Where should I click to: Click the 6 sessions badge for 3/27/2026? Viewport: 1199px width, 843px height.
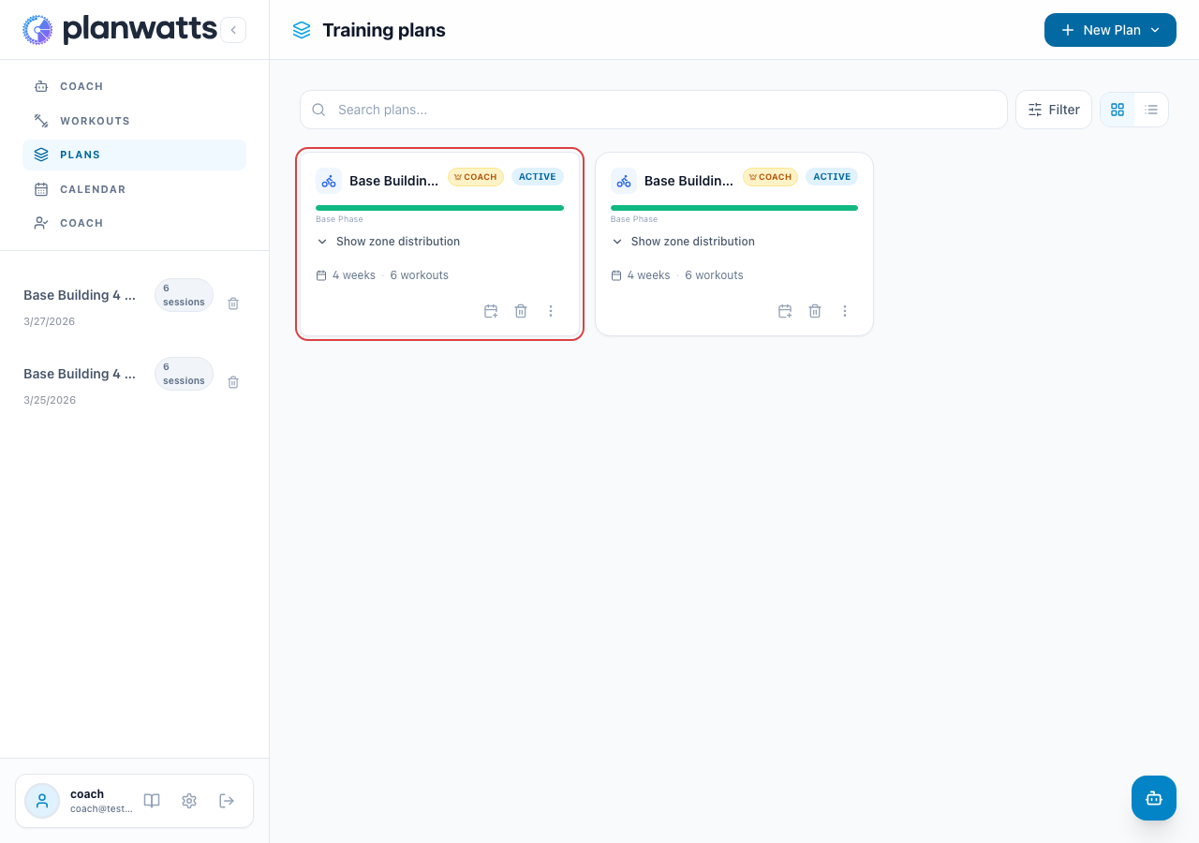point(184,295)
